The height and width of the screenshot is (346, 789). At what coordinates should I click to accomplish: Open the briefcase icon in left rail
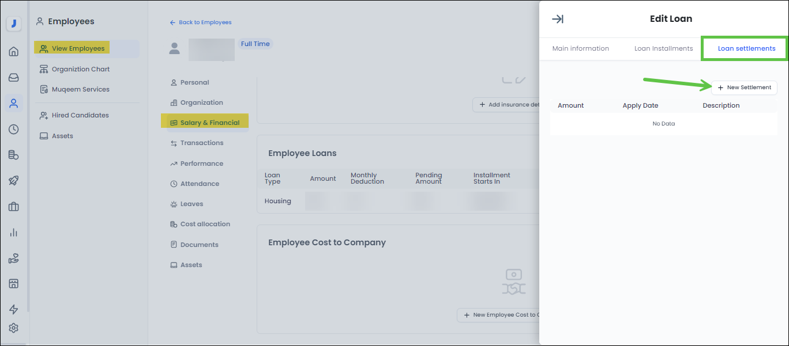coord(14,207)
